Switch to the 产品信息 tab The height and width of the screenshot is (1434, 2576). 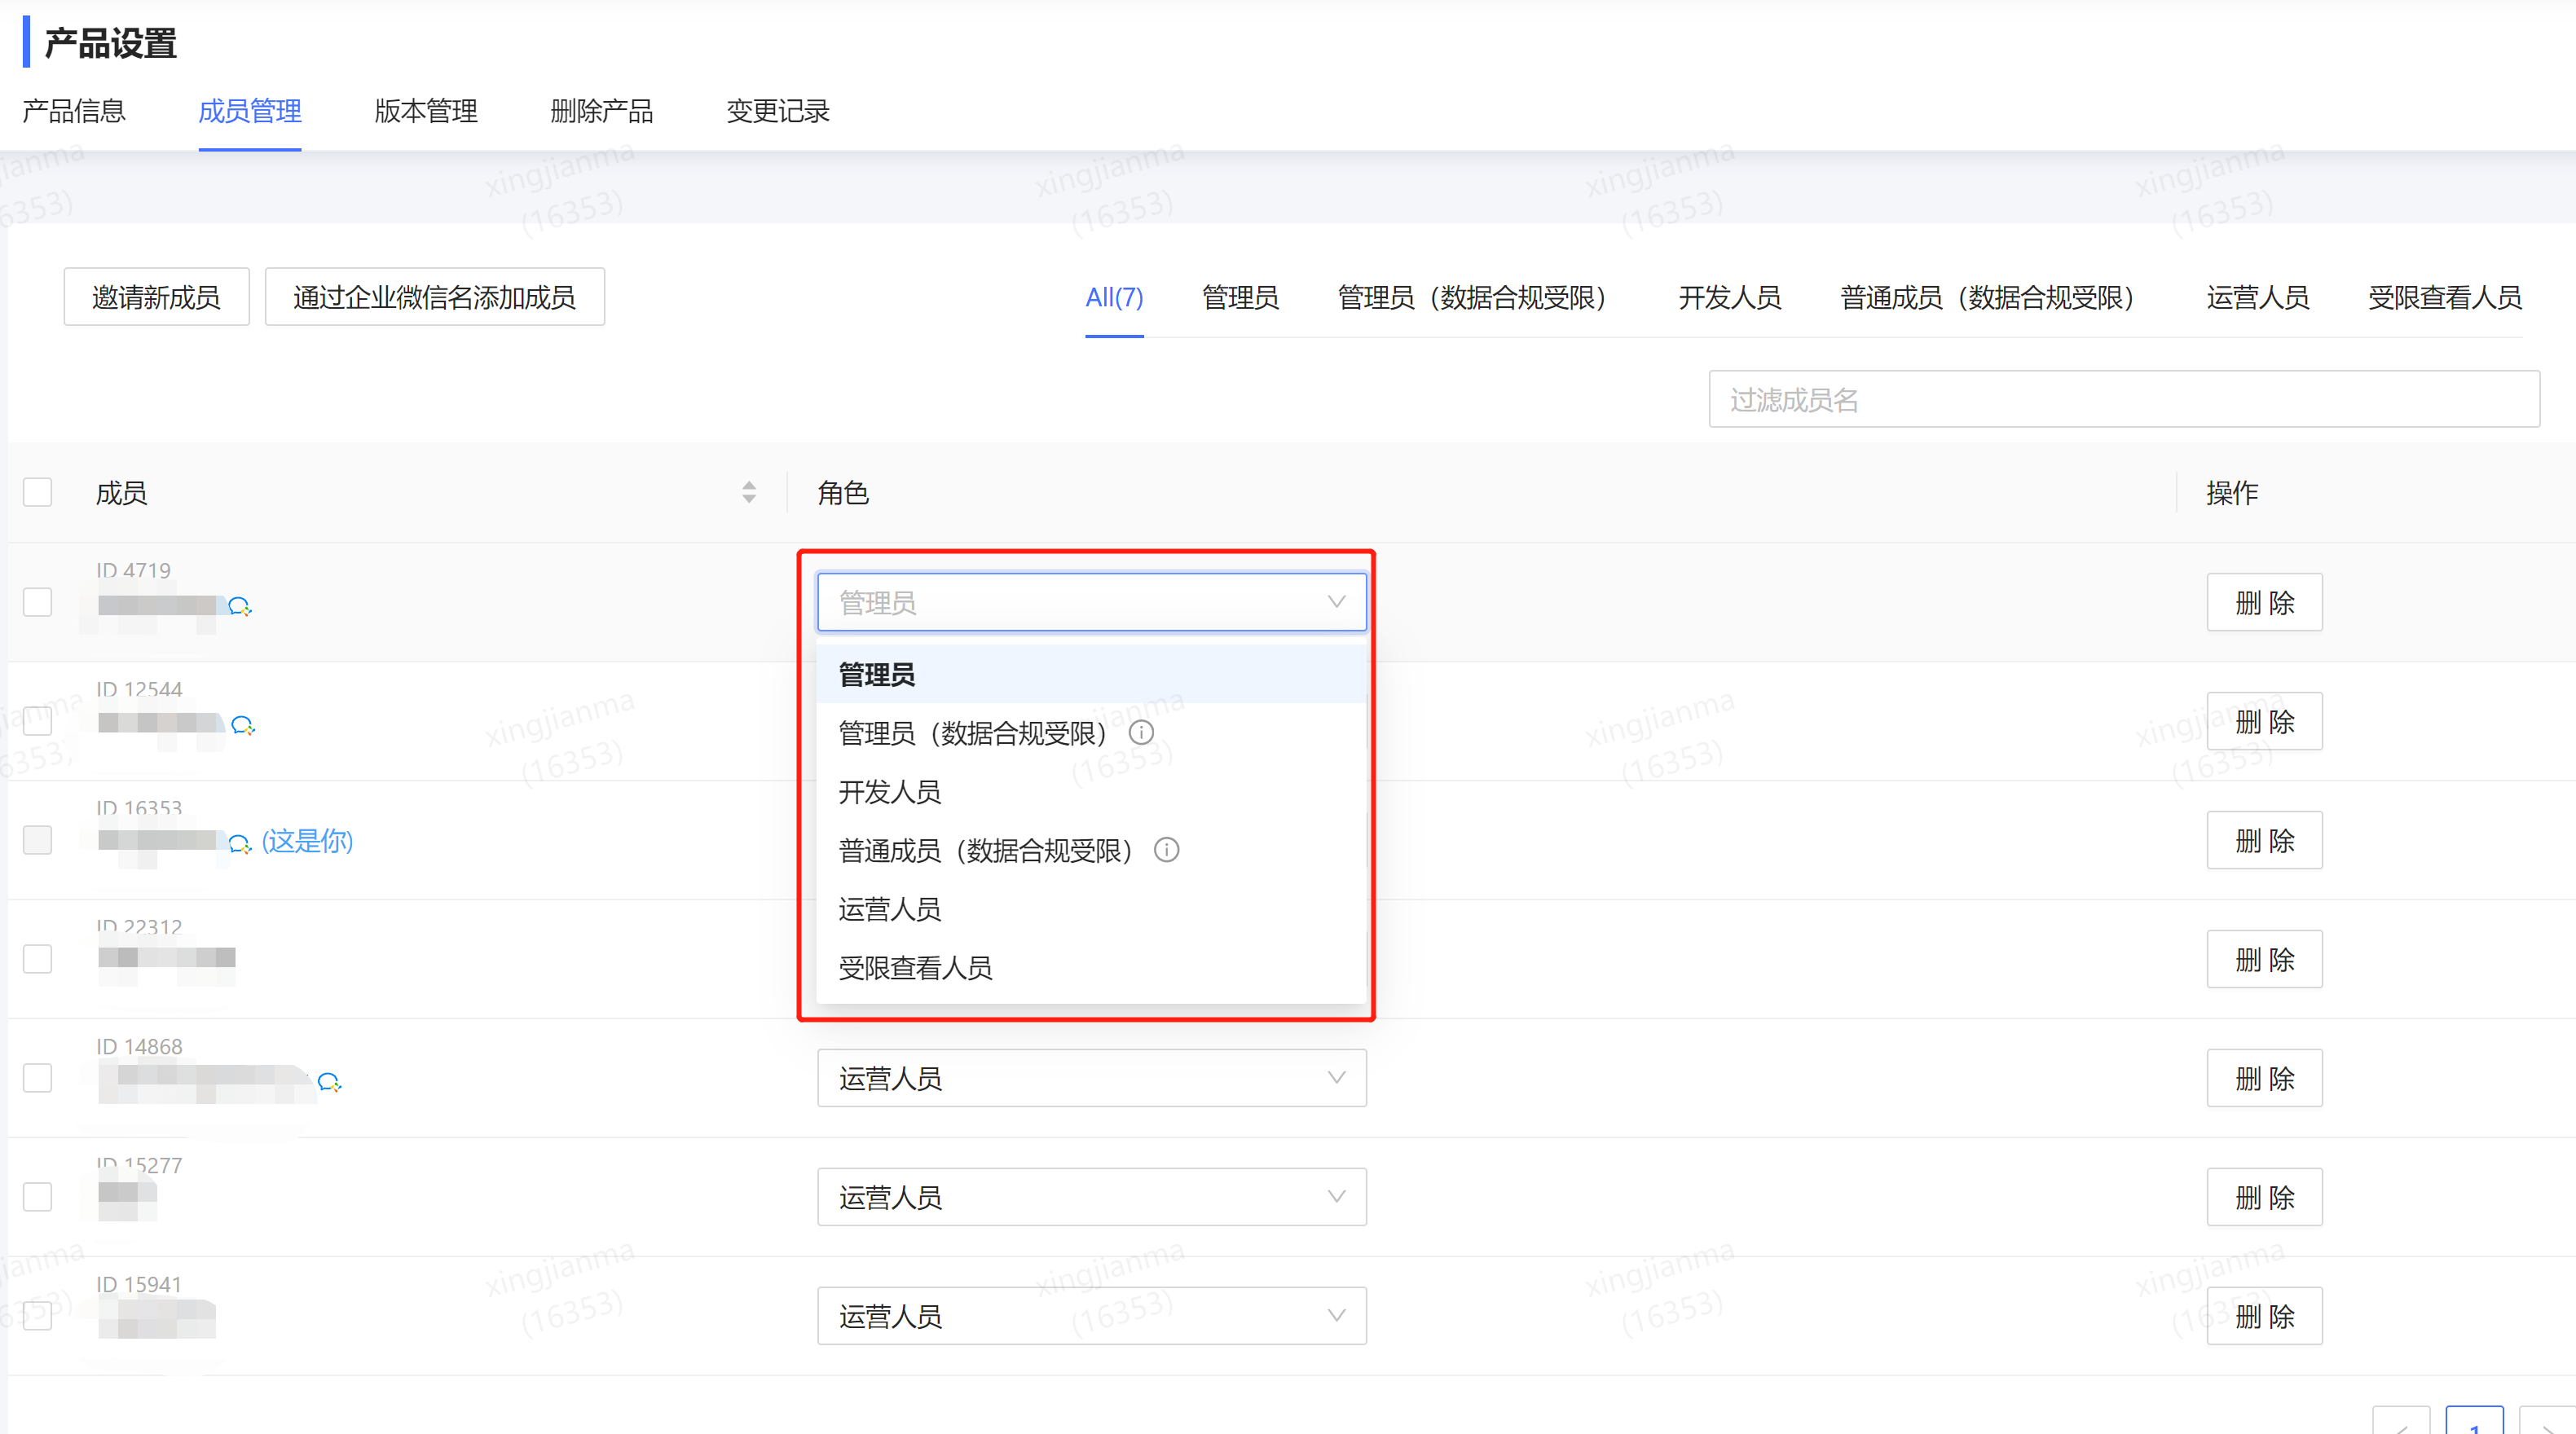[x=74, y=111]
